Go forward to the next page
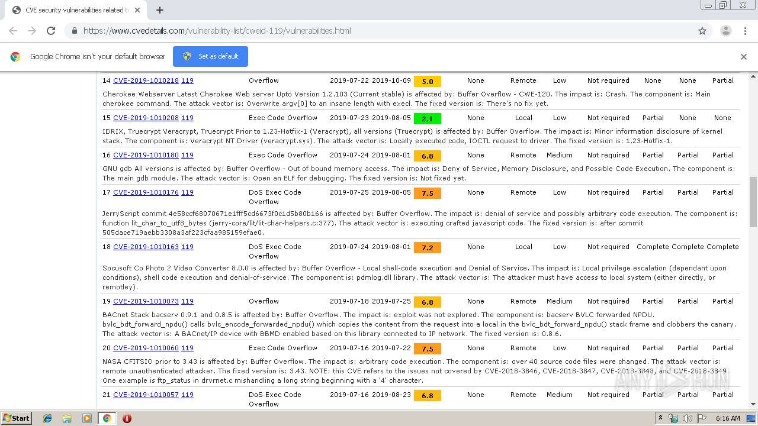Image resolution: width=758 pixels, height=426 pixels. click(x=32, y=31)
